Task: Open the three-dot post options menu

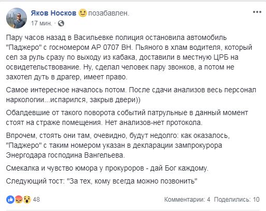Action: point(257,12)
